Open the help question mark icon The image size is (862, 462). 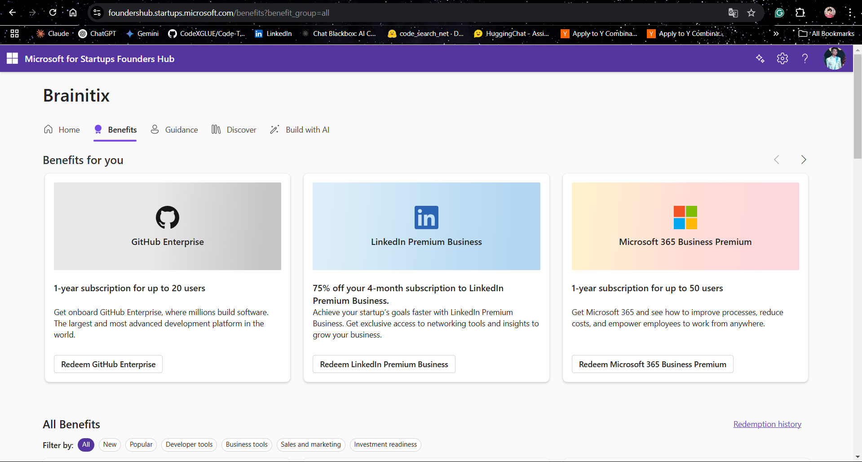805,58
